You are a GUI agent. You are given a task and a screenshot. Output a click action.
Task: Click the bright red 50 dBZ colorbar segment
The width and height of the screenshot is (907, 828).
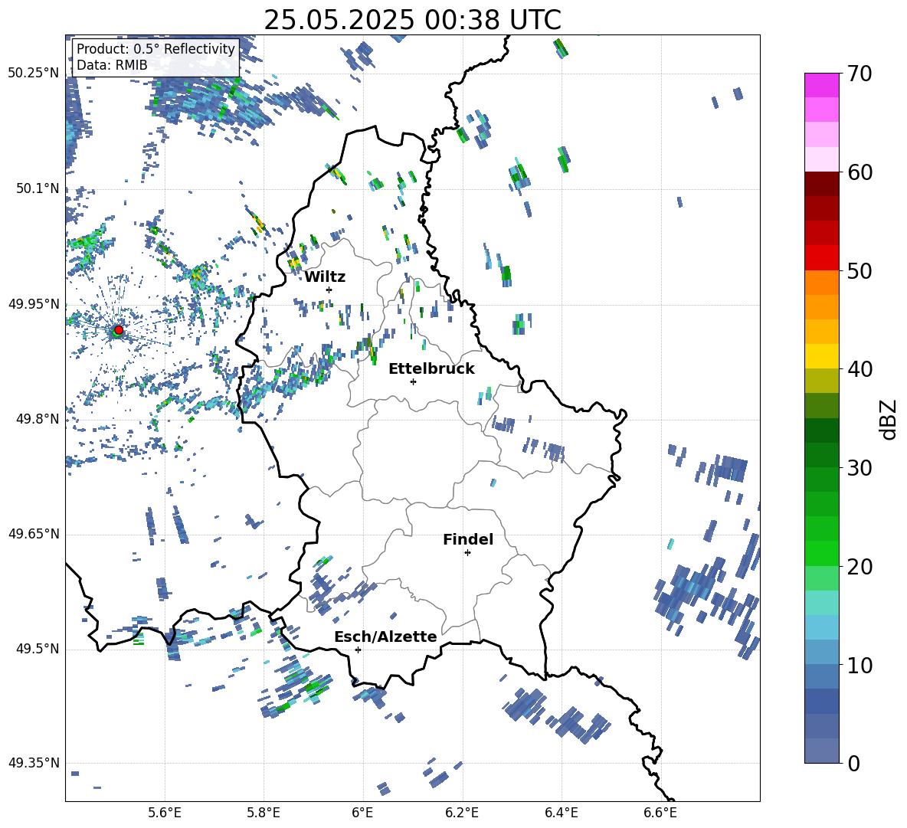822,258
